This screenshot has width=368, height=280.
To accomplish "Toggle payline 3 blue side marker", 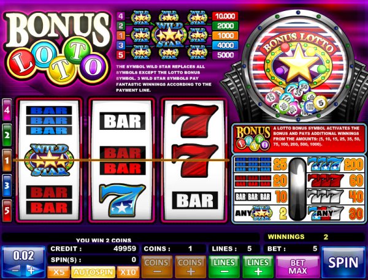I will [7, 186].
